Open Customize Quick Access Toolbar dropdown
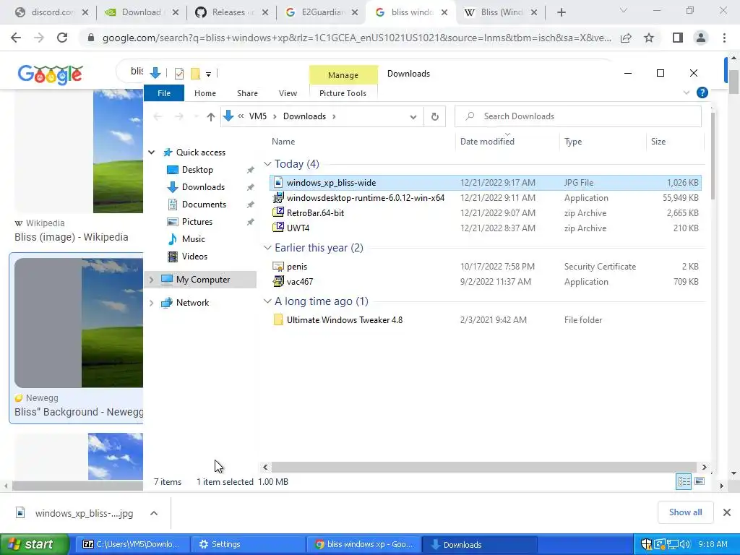The image size is (740, 555). (x=208, y=74)
